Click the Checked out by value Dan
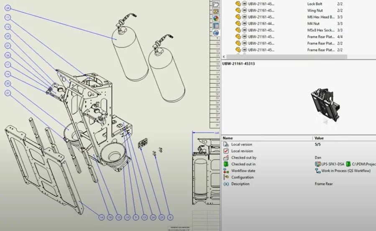Viewport: 376px width, 231px height. [318, 157]
